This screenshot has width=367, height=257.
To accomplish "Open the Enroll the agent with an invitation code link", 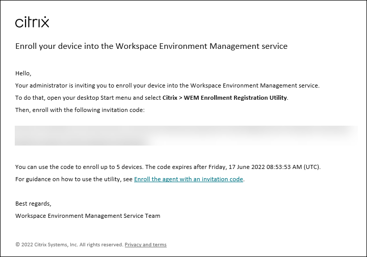I will tap(188, 179).
